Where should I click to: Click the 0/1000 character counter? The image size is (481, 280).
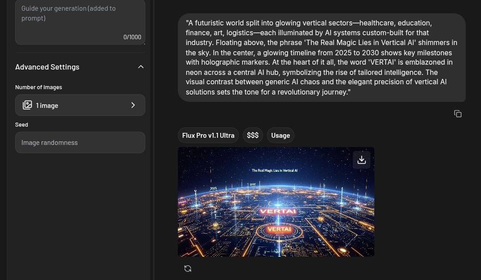coord(132,37)
